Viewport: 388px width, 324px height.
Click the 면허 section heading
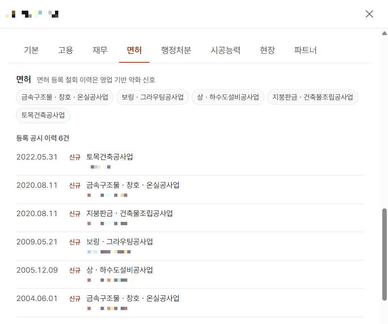click(x=23, y=79)
